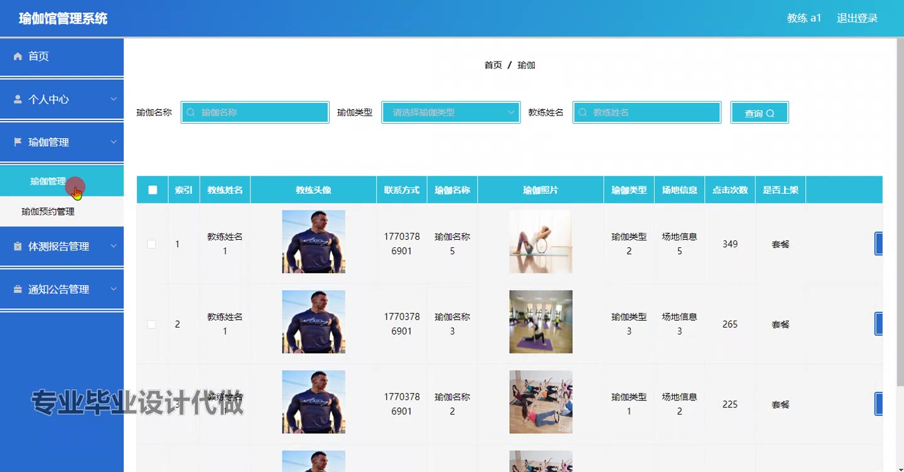Open the yoga ring photo in row 1
Viewport: 904px width, 472px height.
[541, 242]
